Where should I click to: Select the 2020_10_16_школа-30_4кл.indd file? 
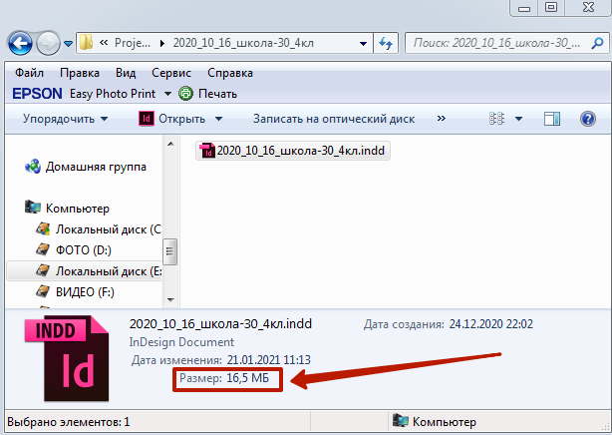pyautogui.click(x=289, y=151)
